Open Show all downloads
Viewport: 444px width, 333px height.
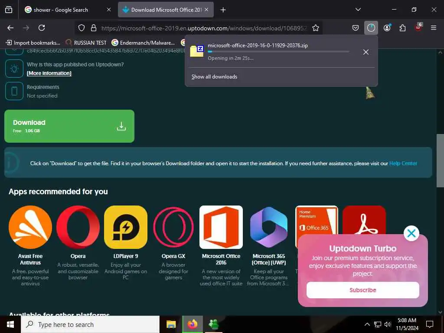[x=214, y=77]
